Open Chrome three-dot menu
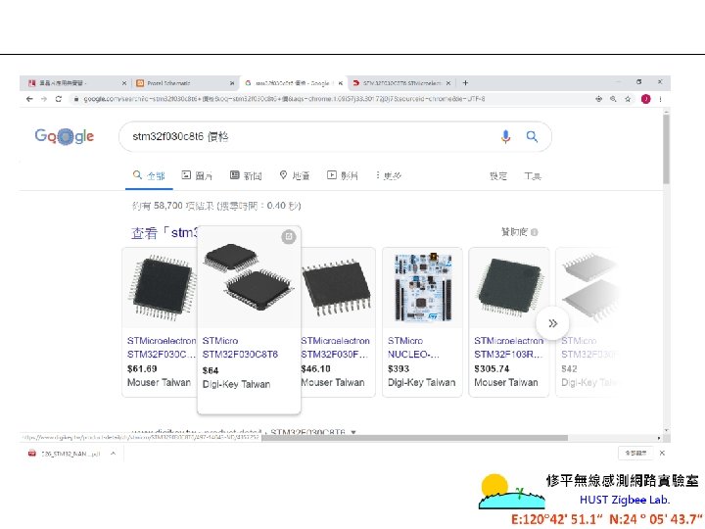Viewport: 705px width, 529px height. (x=660, y=99)
